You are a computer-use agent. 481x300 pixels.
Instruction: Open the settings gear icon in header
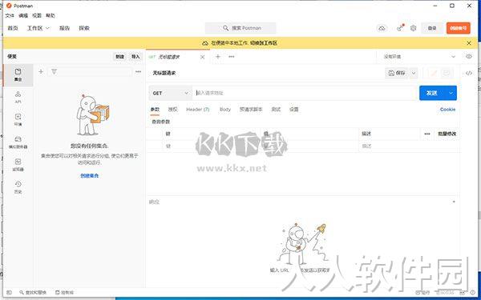pyautogui.click(x=413, y=28)
